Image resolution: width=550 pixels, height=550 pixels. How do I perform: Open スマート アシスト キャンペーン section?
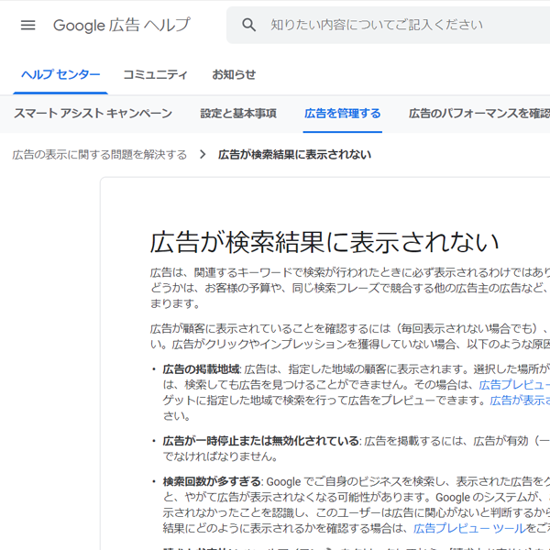coord(93,114)
